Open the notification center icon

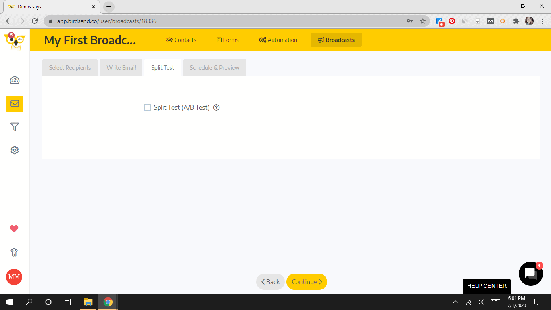tap(538, 302)
